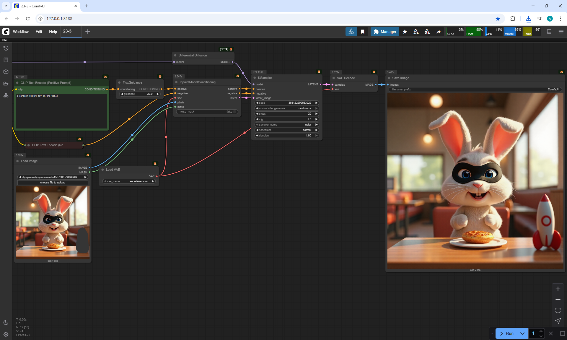Viewport: 567px width, 340px height.
Task: Click the share arrow icon in toolbar
Action: [x=439, y=32]
